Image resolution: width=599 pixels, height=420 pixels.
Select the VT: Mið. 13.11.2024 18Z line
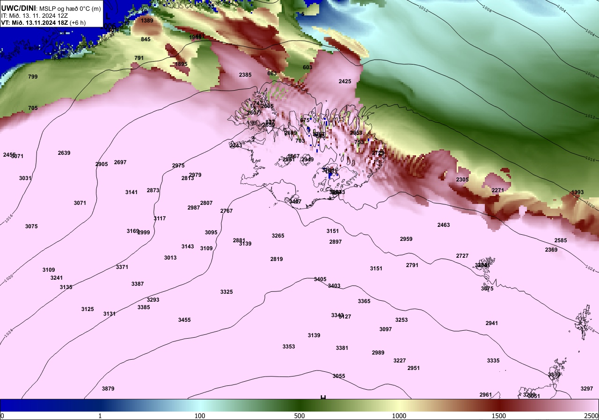tap(44, 22)
